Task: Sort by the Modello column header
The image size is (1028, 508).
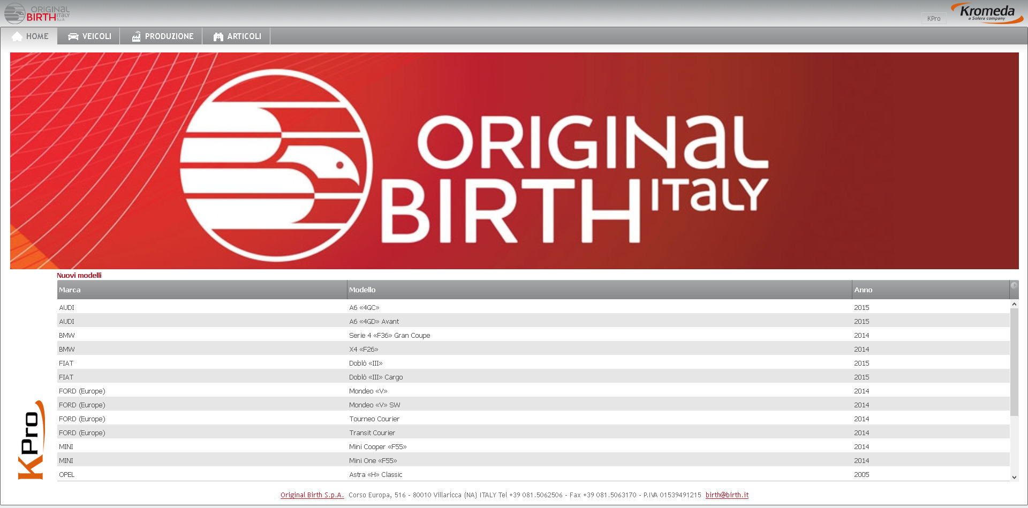Action: tap(599, 290)
